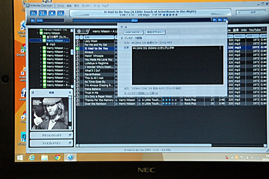Click the ディスプレイペイン button

51,143
